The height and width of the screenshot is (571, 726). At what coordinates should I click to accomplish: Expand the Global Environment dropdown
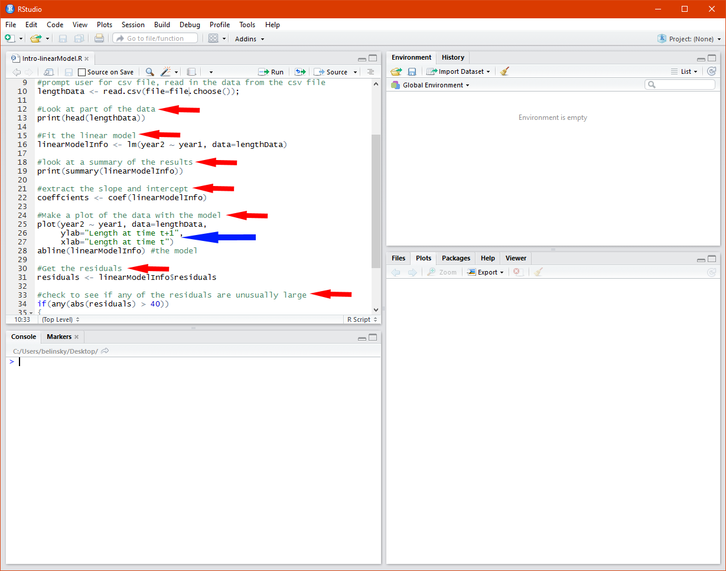point(430,85)
